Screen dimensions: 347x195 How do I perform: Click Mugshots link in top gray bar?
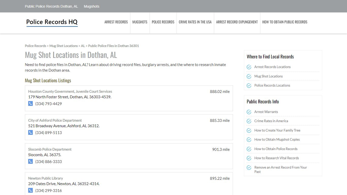[x=91, y=6]
